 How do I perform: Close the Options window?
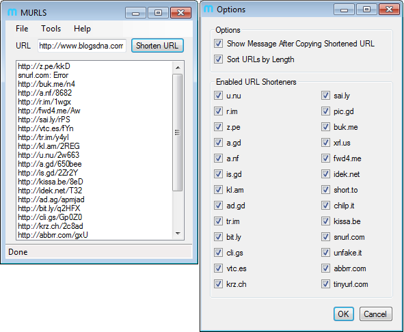pos(389,10)
